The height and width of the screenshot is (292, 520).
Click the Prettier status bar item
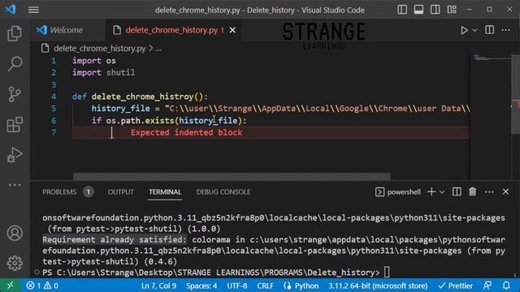coord(455,286)
